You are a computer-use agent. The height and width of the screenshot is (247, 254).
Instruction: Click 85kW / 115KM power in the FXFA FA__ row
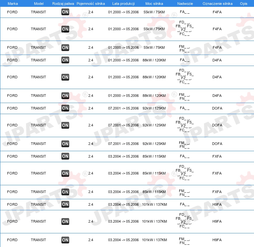click(x=154, y=156)
